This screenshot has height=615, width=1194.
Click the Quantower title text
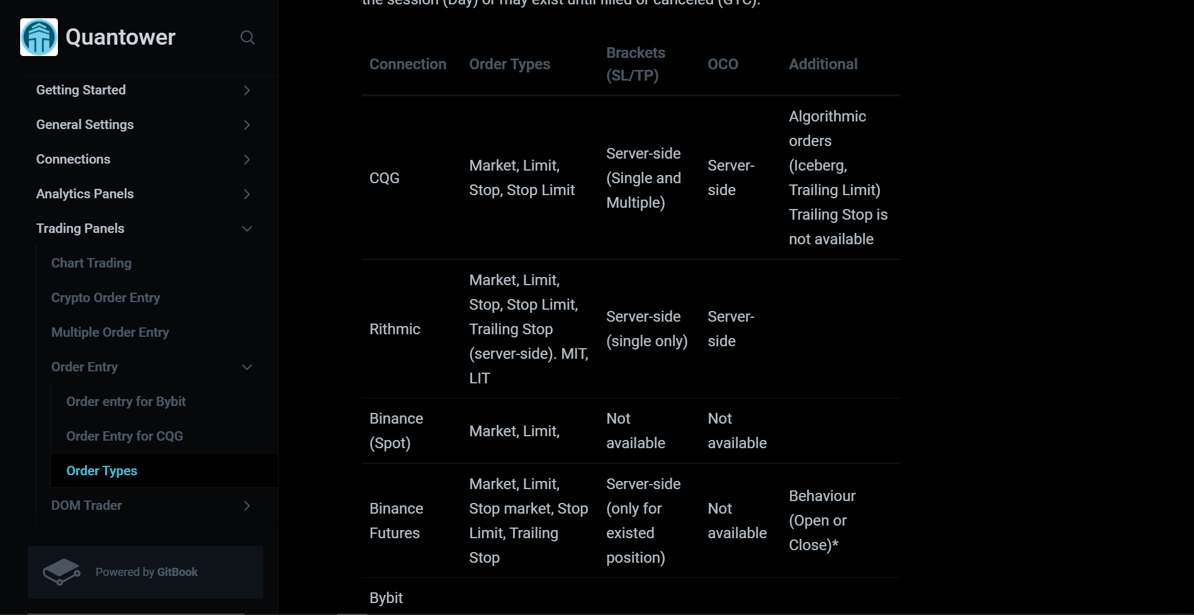pyautogui.click(x=120, y=37)
